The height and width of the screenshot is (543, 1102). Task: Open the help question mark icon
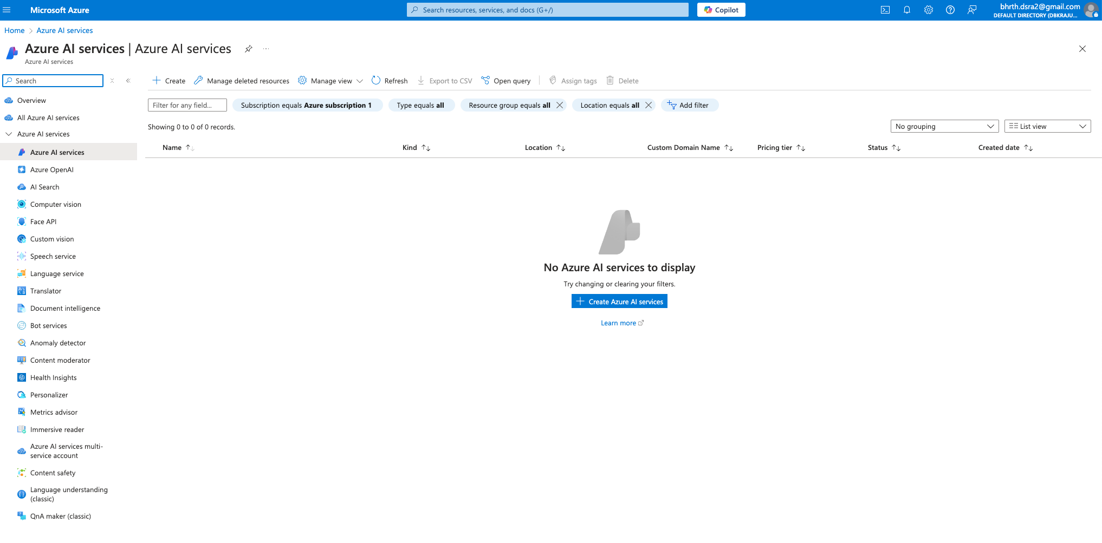point(950,10)
